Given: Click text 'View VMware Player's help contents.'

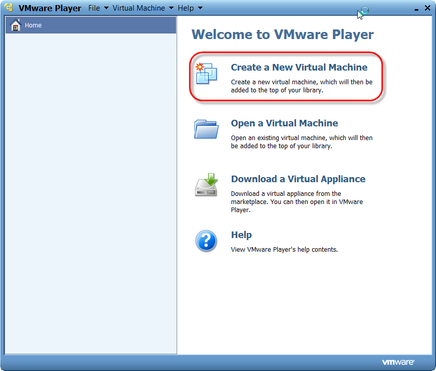Looking at the screenshot, I should tap(284, 250).
